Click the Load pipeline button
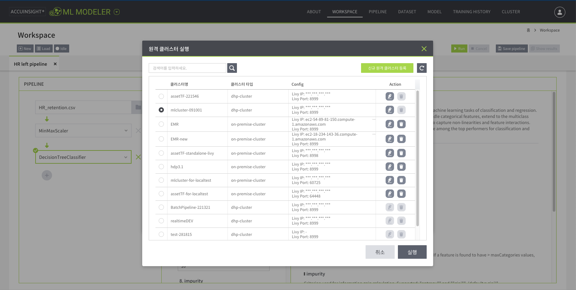 point(44,49)
